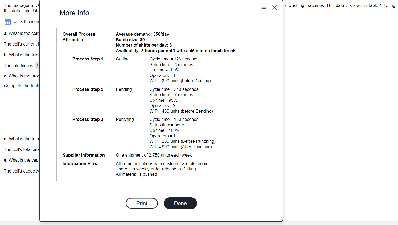Click the "Bending" process name
Viewport: 398px width, 225px height.
[124, 89]
